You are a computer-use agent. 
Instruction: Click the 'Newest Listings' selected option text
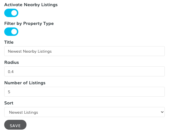(24, 112)
